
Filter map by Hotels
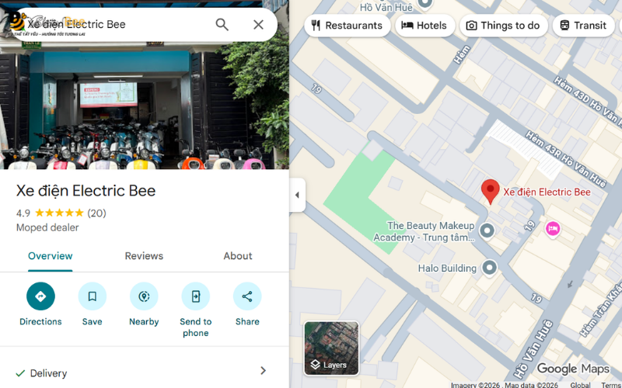[425, 26]
